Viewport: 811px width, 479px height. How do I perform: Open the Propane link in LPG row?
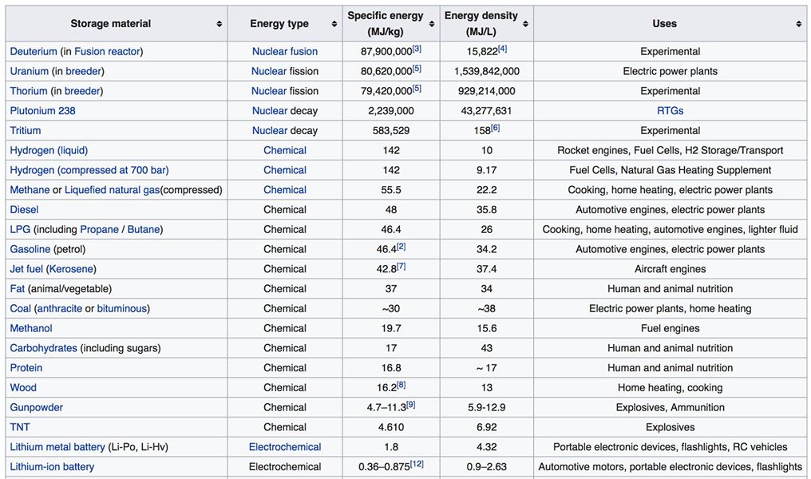99,230
